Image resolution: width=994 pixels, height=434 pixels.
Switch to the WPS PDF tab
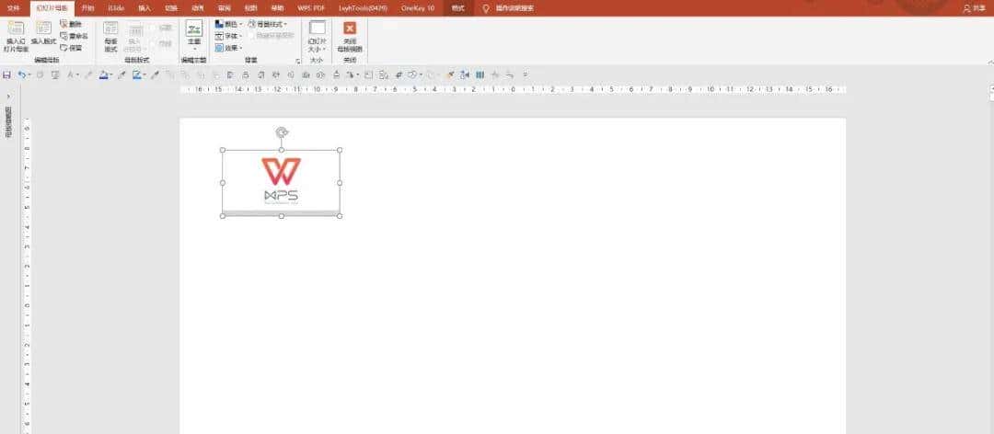(x=310, y=7)
